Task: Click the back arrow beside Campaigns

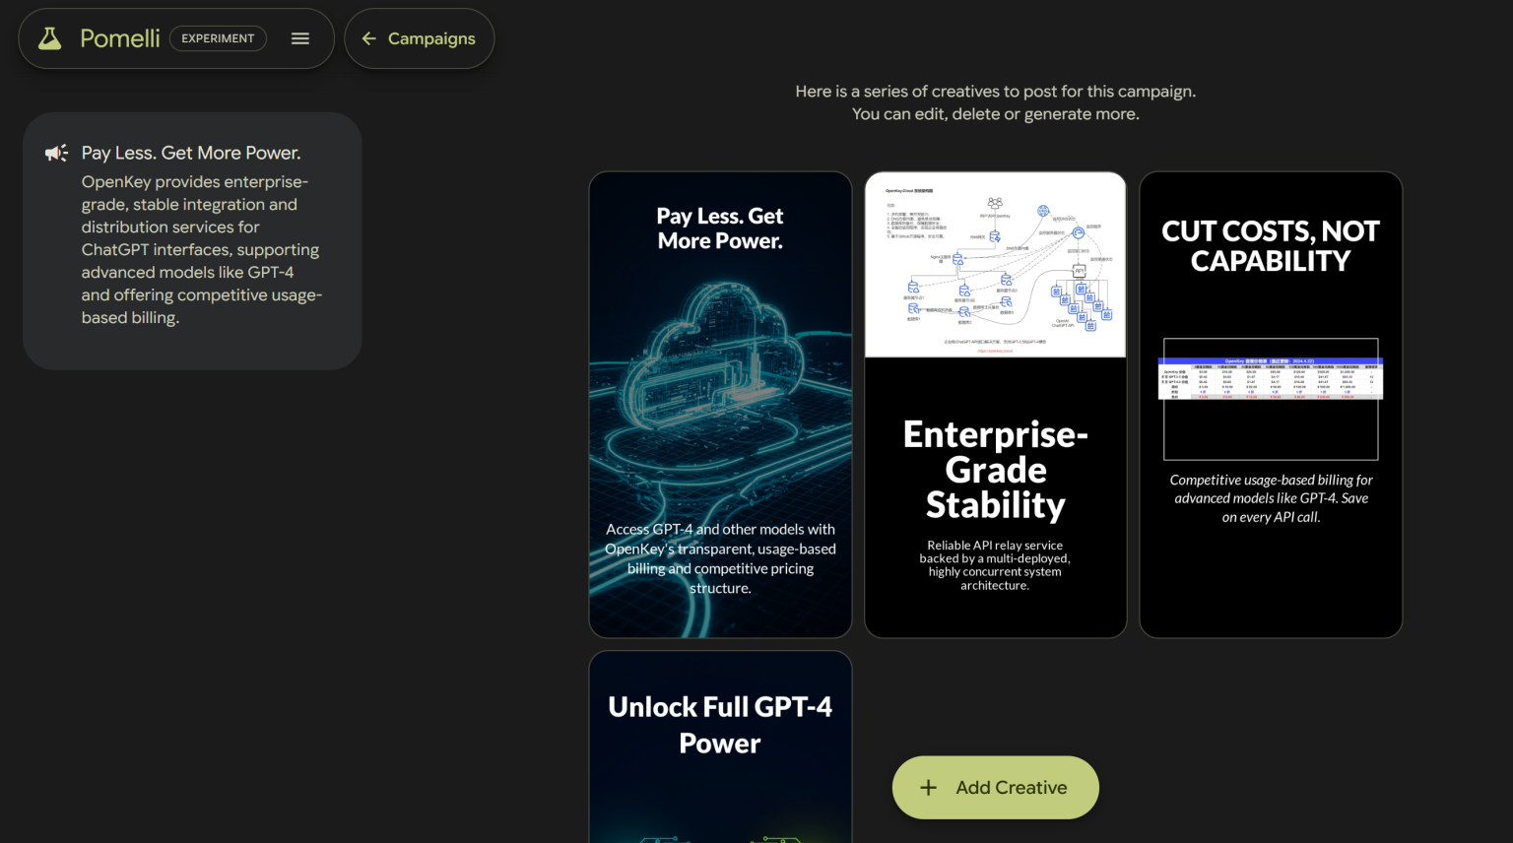Action: 369,38
